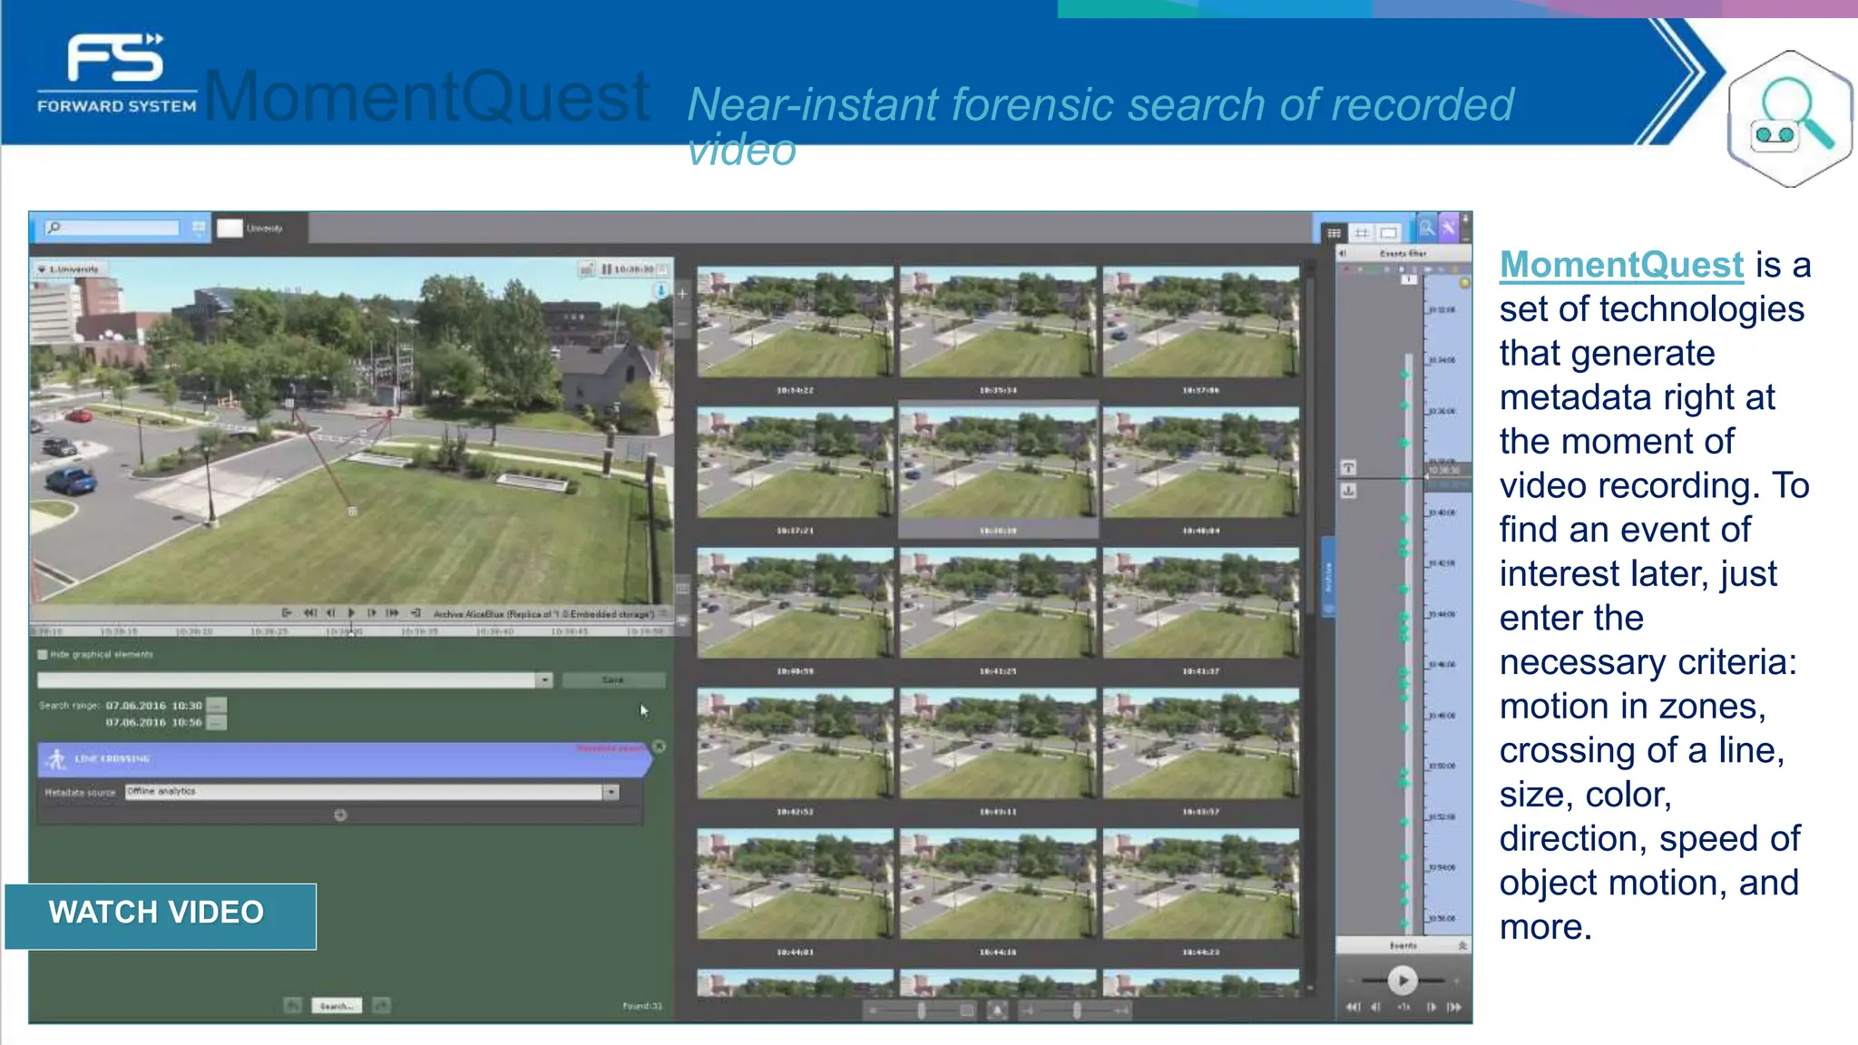Image resolution: width=1858 pixels, height=1045 pixels.
Task: Jump to clip end in player bar
Action: coord(416,613)
